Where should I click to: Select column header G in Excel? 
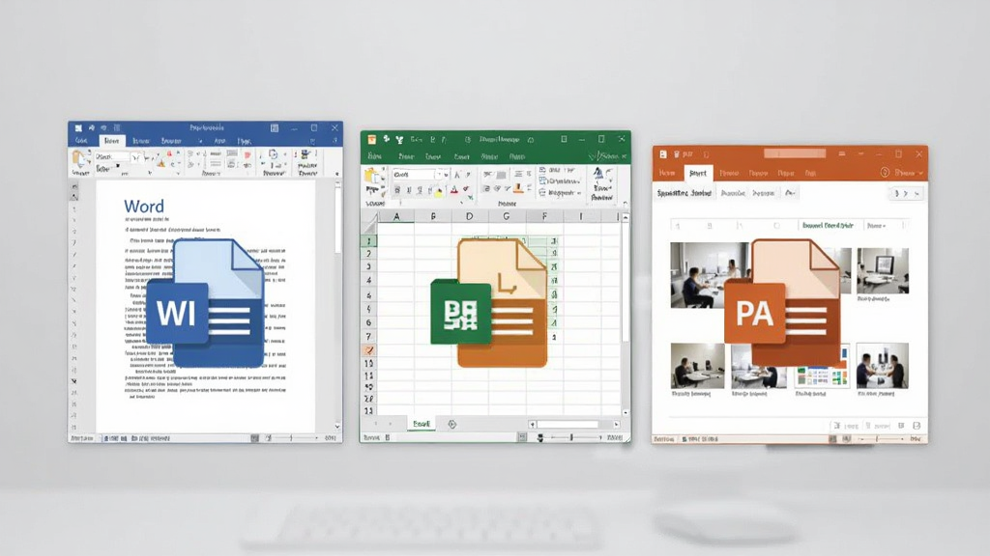(506, 216)
